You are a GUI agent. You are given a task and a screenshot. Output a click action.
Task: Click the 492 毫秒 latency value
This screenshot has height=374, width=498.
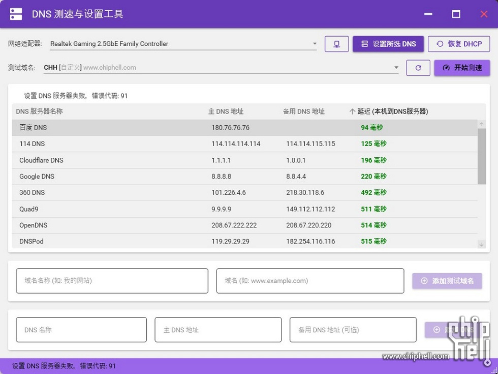pos(373,193)
